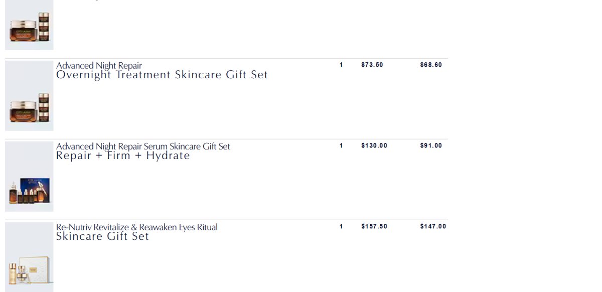
Task: Click the Overnight Treatment Skincare Gift Set thumbnail
Action: click(29, 96)
